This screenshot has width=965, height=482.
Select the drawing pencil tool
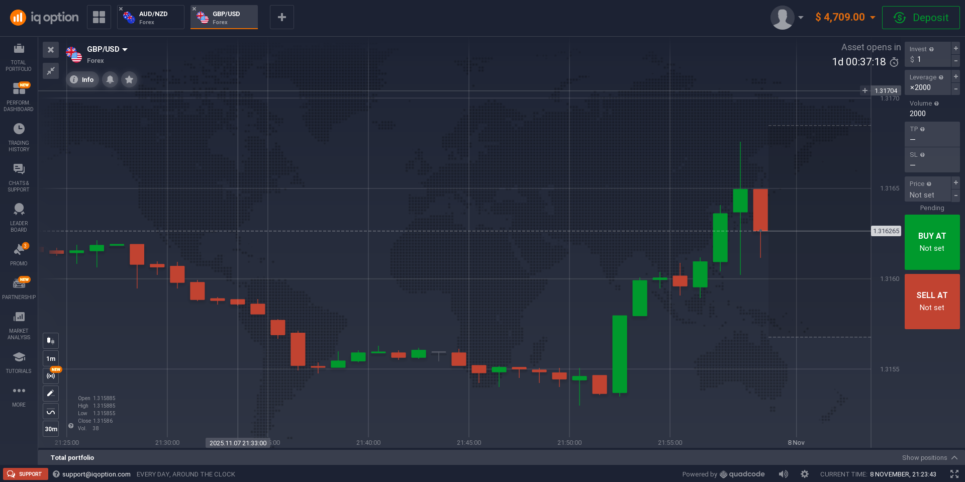coord(51,394)
